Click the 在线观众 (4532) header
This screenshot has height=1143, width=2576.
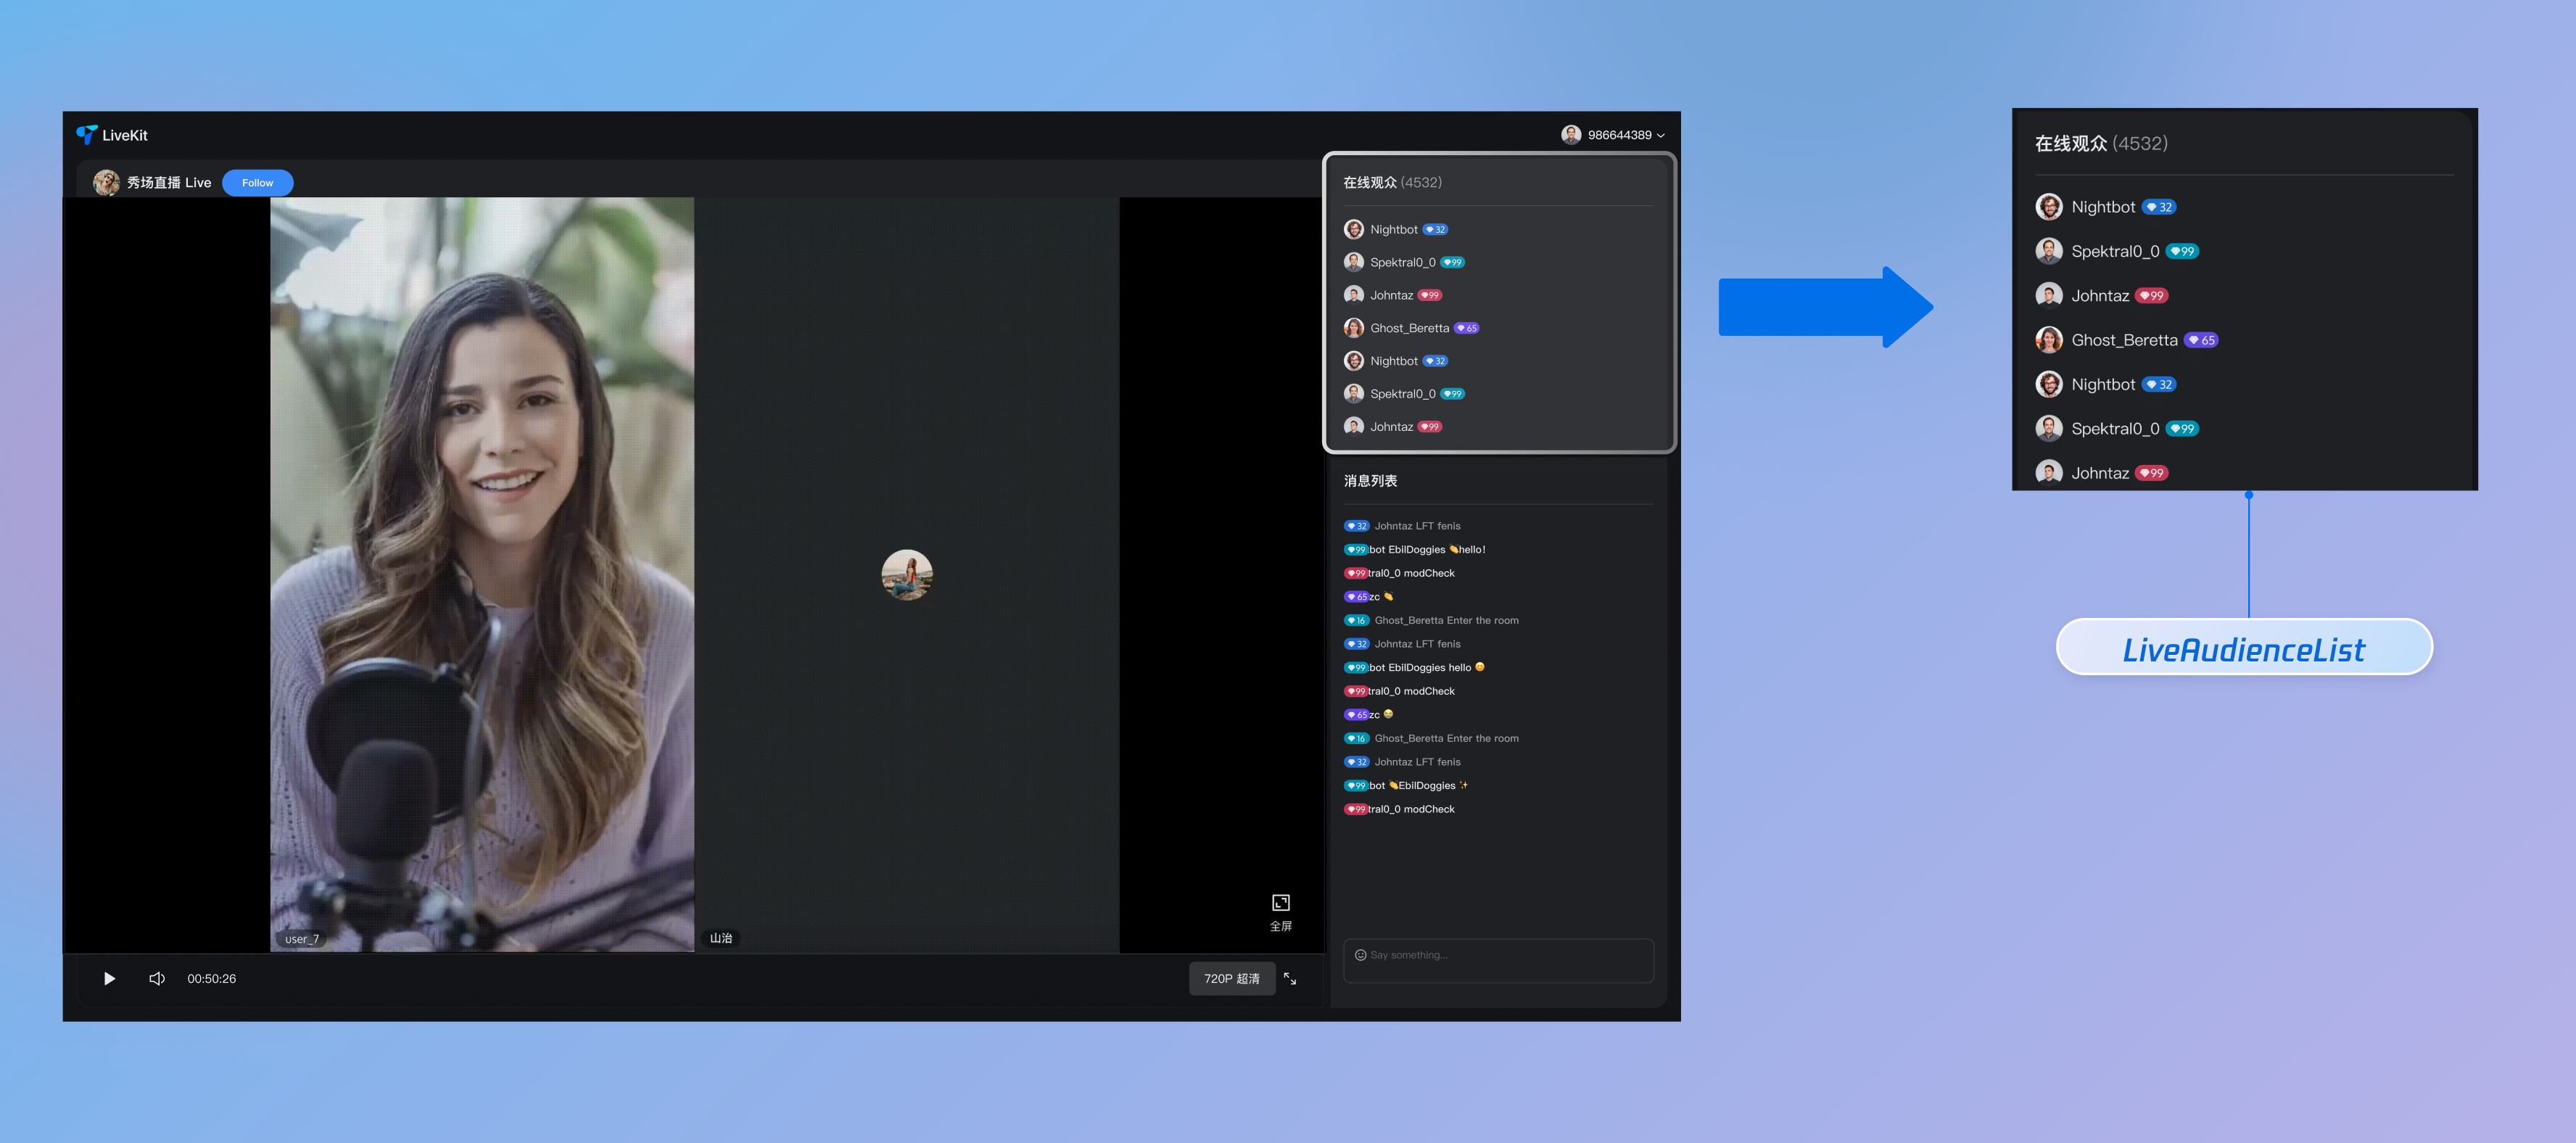(1392, 182)
